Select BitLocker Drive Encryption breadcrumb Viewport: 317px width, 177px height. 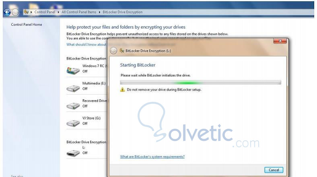click(x=123, y=12)
